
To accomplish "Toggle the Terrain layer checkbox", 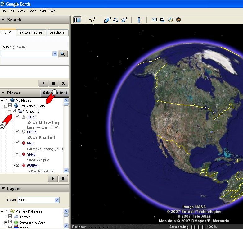I will (10, 216).
